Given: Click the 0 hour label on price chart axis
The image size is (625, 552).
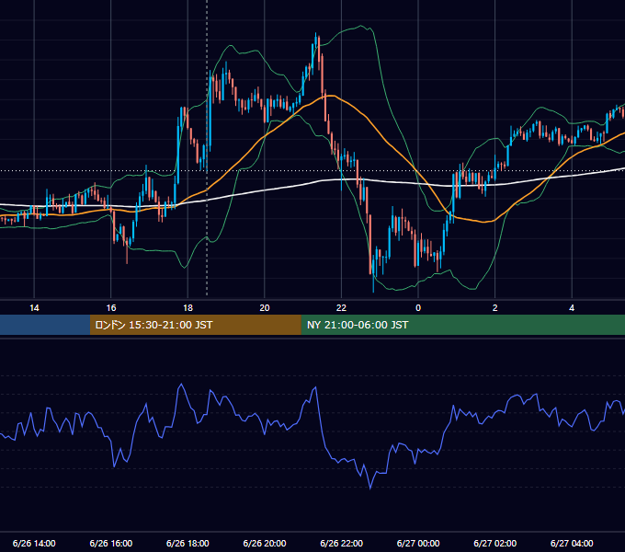Looking at the screenshot, I should click(418, 308).
